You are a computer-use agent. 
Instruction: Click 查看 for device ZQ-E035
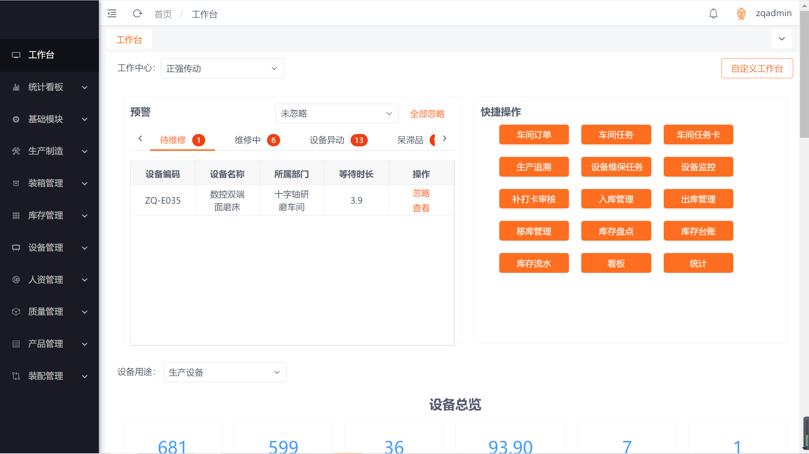click(421, 208)
